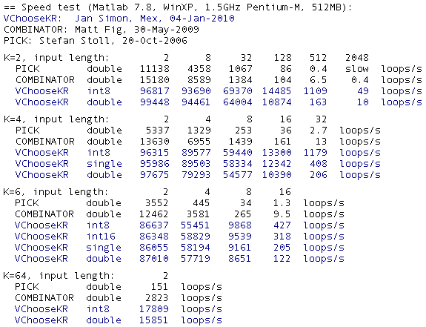Image resolution: width=426 pixels, height=327 pixels.
Task: Click the 'K=4, input length:' heading
Action: tap(56, 119)
